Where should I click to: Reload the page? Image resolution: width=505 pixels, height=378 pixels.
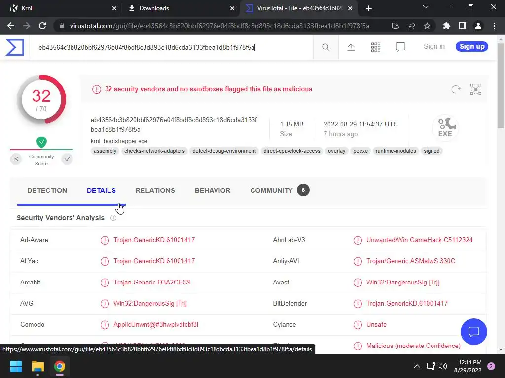tap(42, 26)
